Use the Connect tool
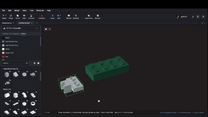 [x=31, y=17]
